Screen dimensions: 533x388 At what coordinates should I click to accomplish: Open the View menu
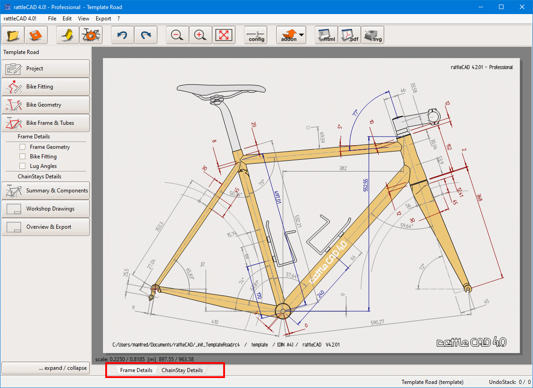tap(83, 18)
